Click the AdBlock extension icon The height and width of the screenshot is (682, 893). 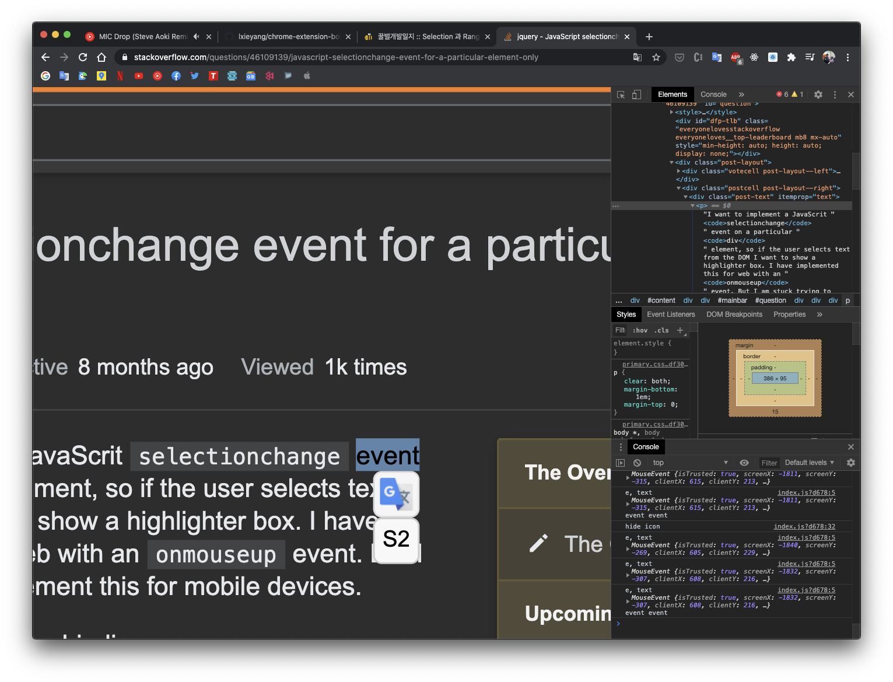736,57
